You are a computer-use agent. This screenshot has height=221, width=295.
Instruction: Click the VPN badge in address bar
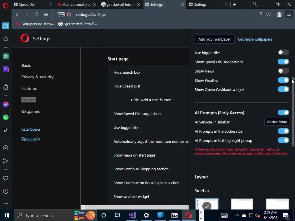tap(61, 14)
